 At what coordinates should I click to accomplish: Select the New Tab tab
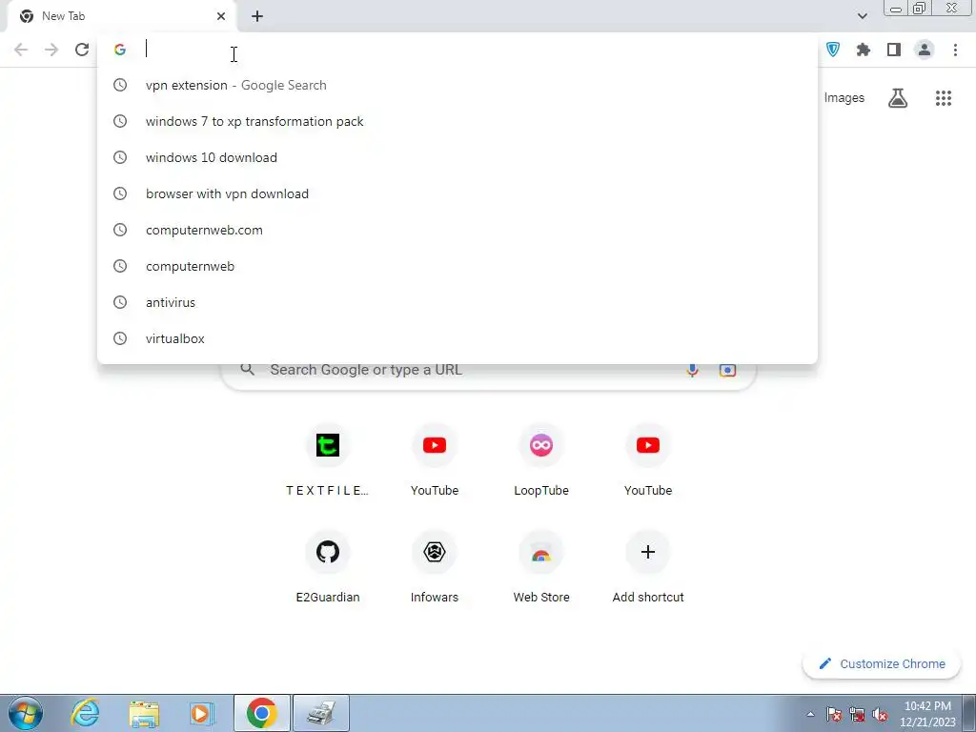tap(121, 16)
